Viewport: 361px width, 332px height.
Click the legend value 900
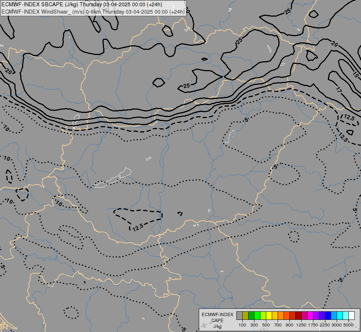(x=289, y=325)
